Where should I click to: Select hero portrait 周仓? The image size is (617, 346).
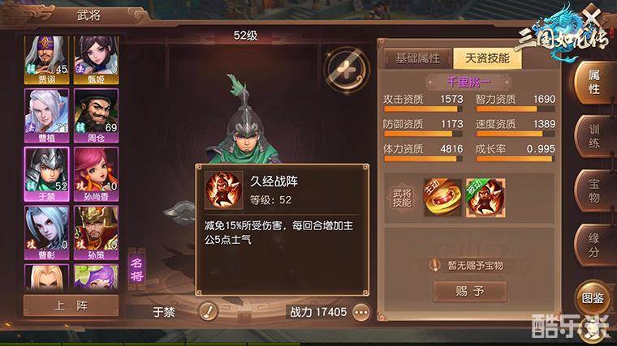pos(96,116)
